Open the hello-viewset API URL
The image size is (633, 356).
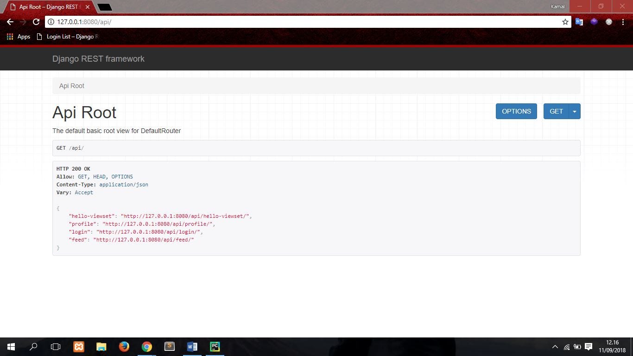click(185, 216)
